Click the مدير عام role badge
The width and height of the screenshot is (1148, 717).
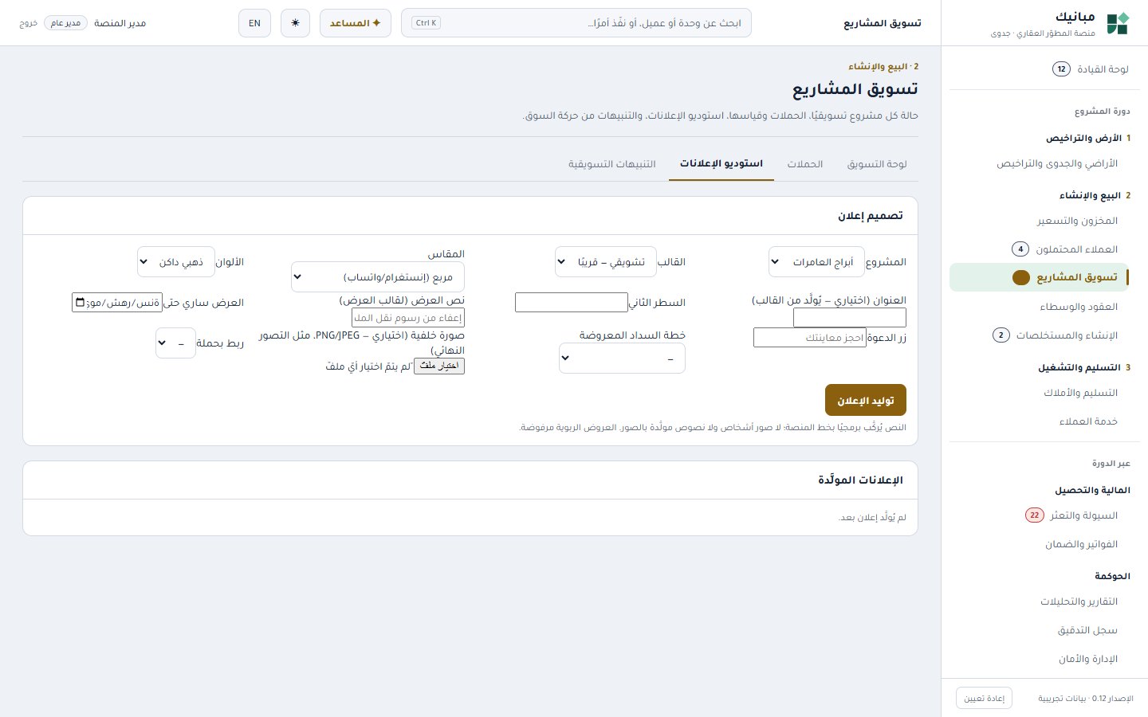65,23
